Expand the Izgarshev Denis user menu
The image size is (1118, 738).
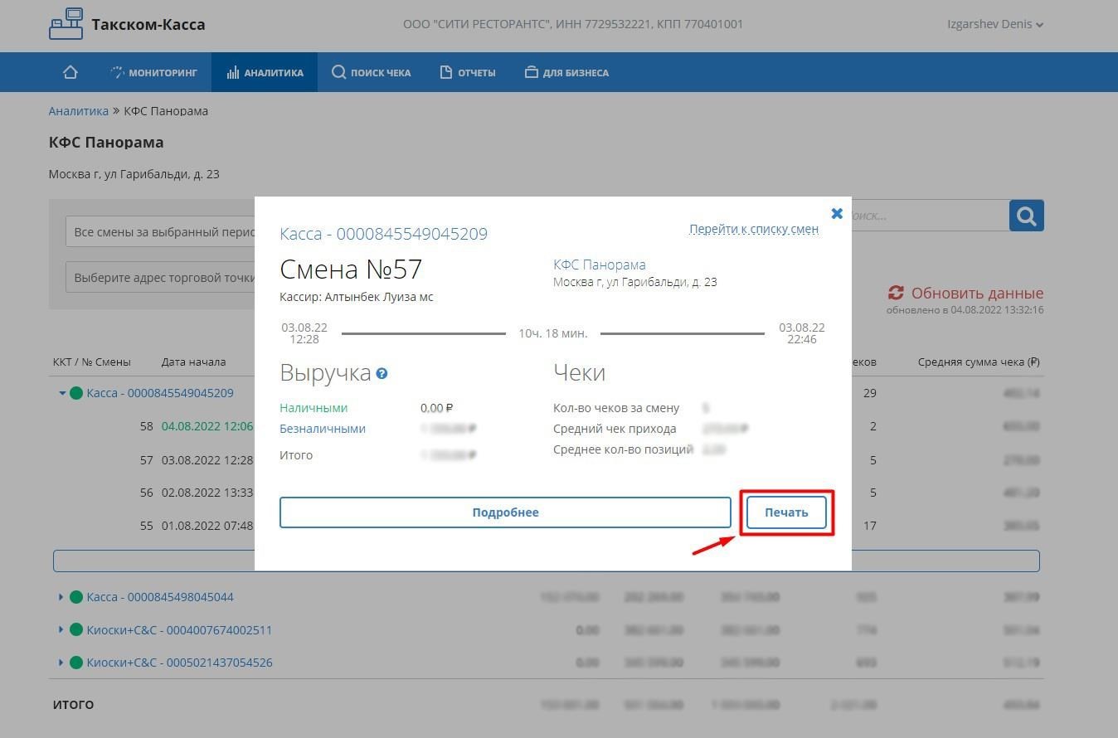coord(995,24)
